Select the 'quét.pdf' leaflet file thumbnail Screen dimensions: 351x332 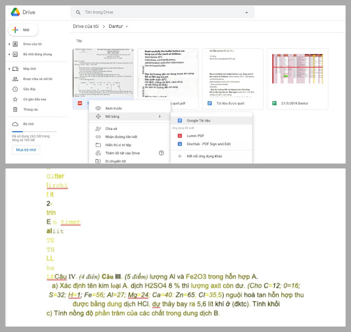click(168, 73)
